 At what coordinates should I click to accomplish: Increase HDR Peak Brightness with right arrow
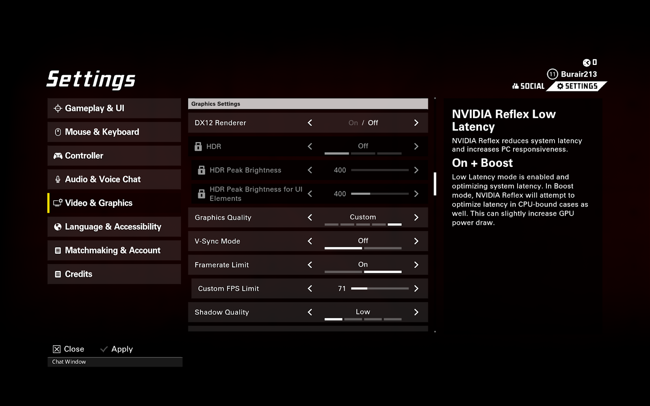coord(416,170)
